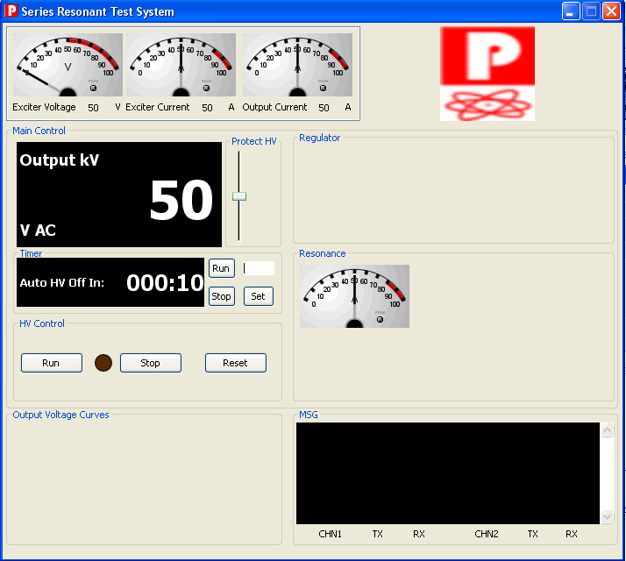Reset the HV control
The height and width of the screenshot is (561, 626).
pos(235,363)
